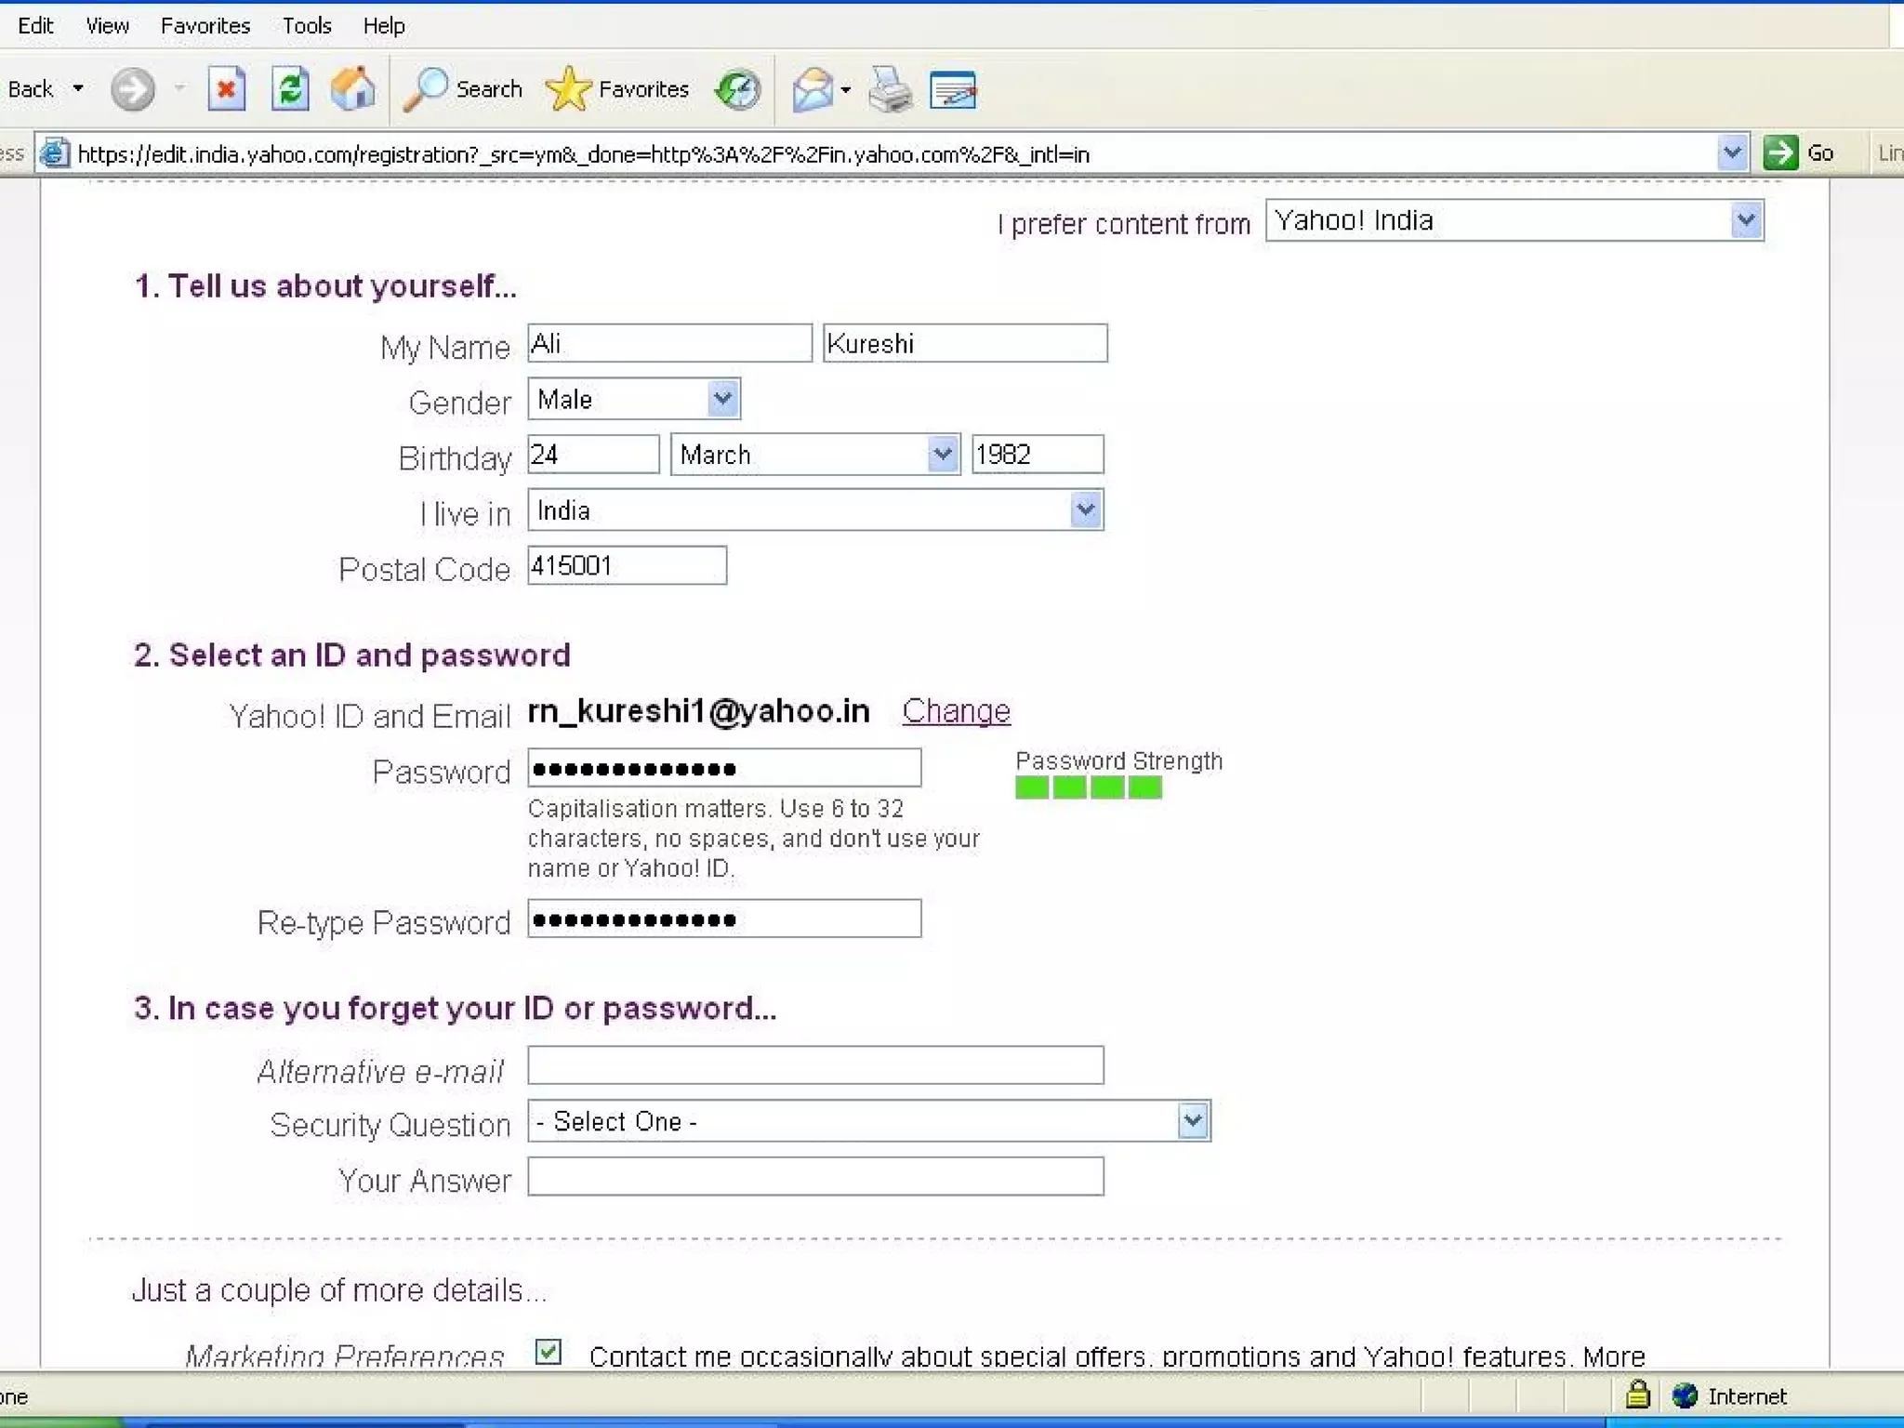Image resolution: width=1904 pixels, height=1428 pixels.
Task: Click the History clock icon
Action: click(737, 90)
